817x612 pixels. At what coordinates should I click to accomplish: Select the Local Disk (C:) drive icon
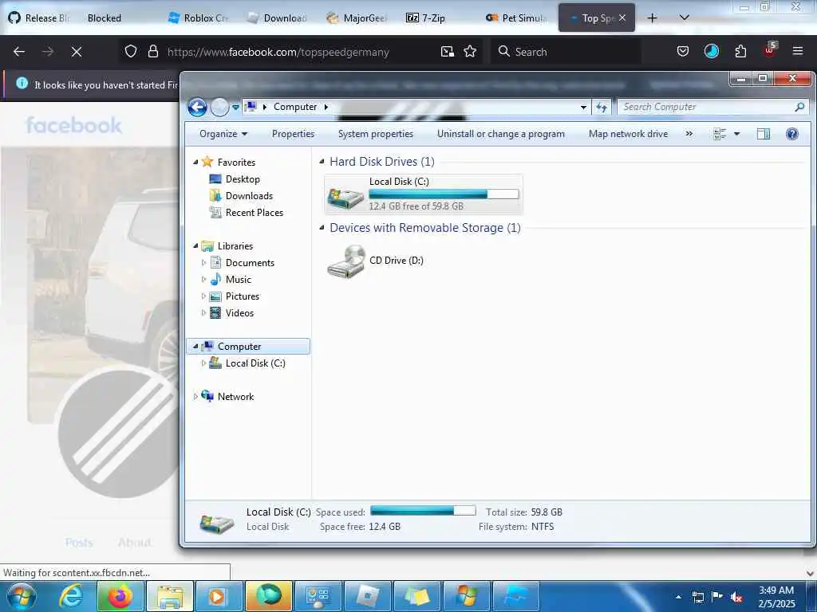[x=345, y=198]
